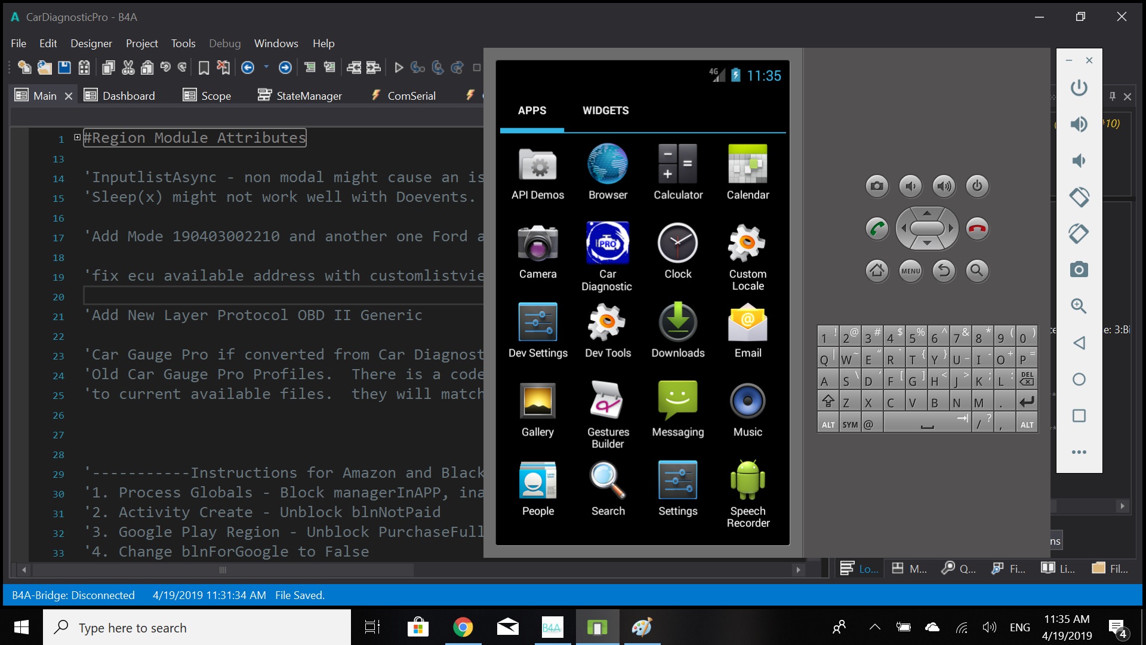Screen dimensions: 1146x645
Task: Open the navigate-back history dropdown arrow
Action: pyautogui.click(x=266, y=67)
